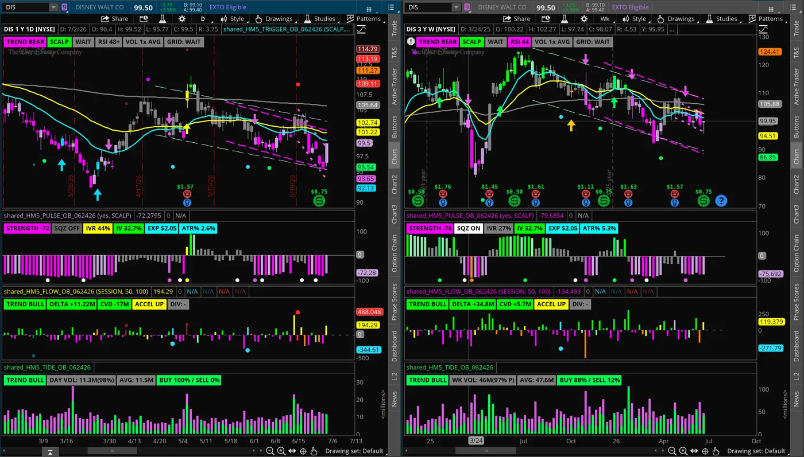804x457 pixels.
Task: Open the Drawings menu on the right chart
Action: [676, 19]
